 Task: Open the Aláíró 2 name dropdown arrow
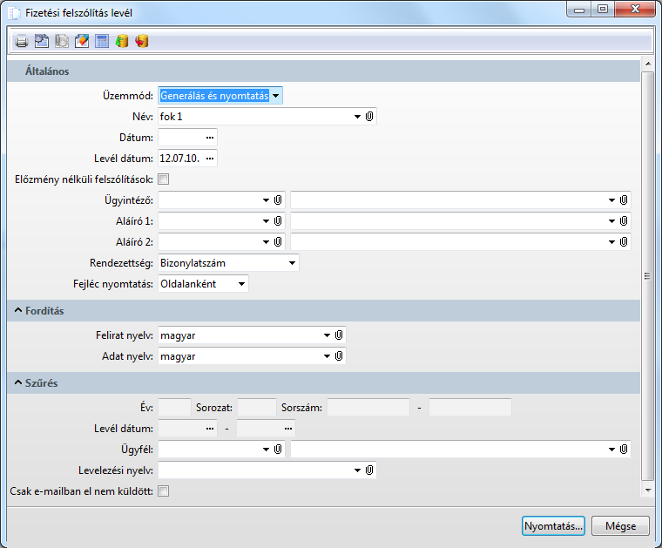click(x=611, y=242)
